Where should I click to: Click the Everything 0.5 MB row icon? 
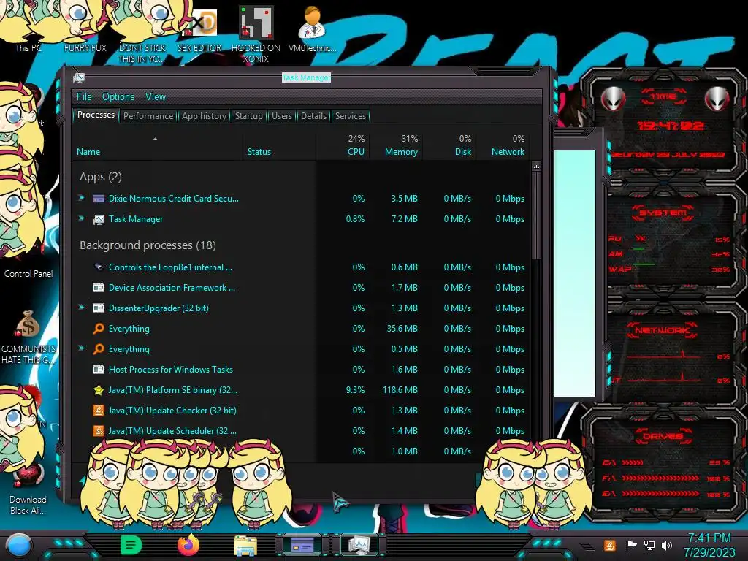[x=99, y=349]
